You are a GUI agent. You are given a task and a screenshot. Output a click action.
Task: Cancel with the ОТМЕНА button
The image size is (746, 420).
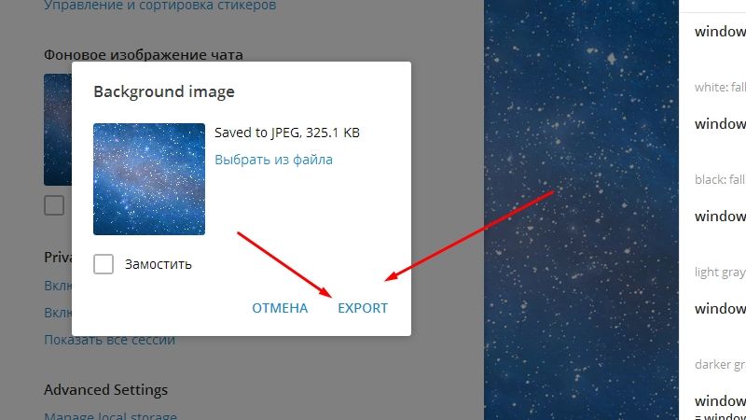[280, 308]
